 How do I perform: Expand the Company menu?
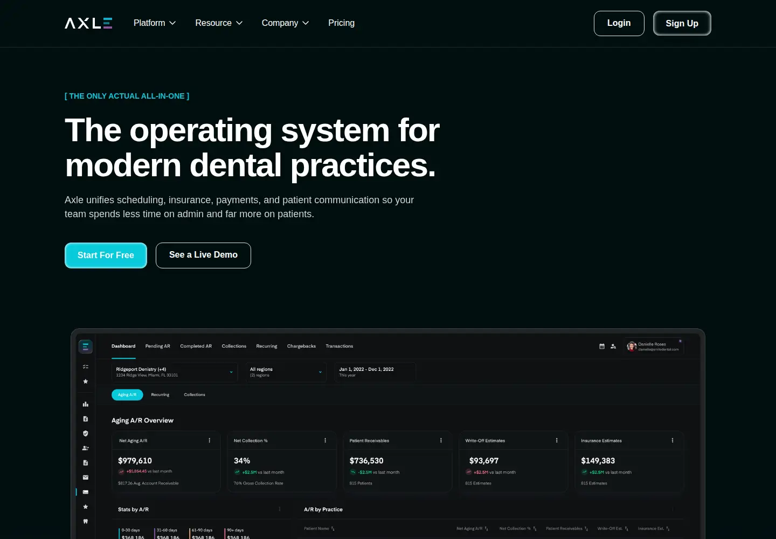click(x=285, y=23)
